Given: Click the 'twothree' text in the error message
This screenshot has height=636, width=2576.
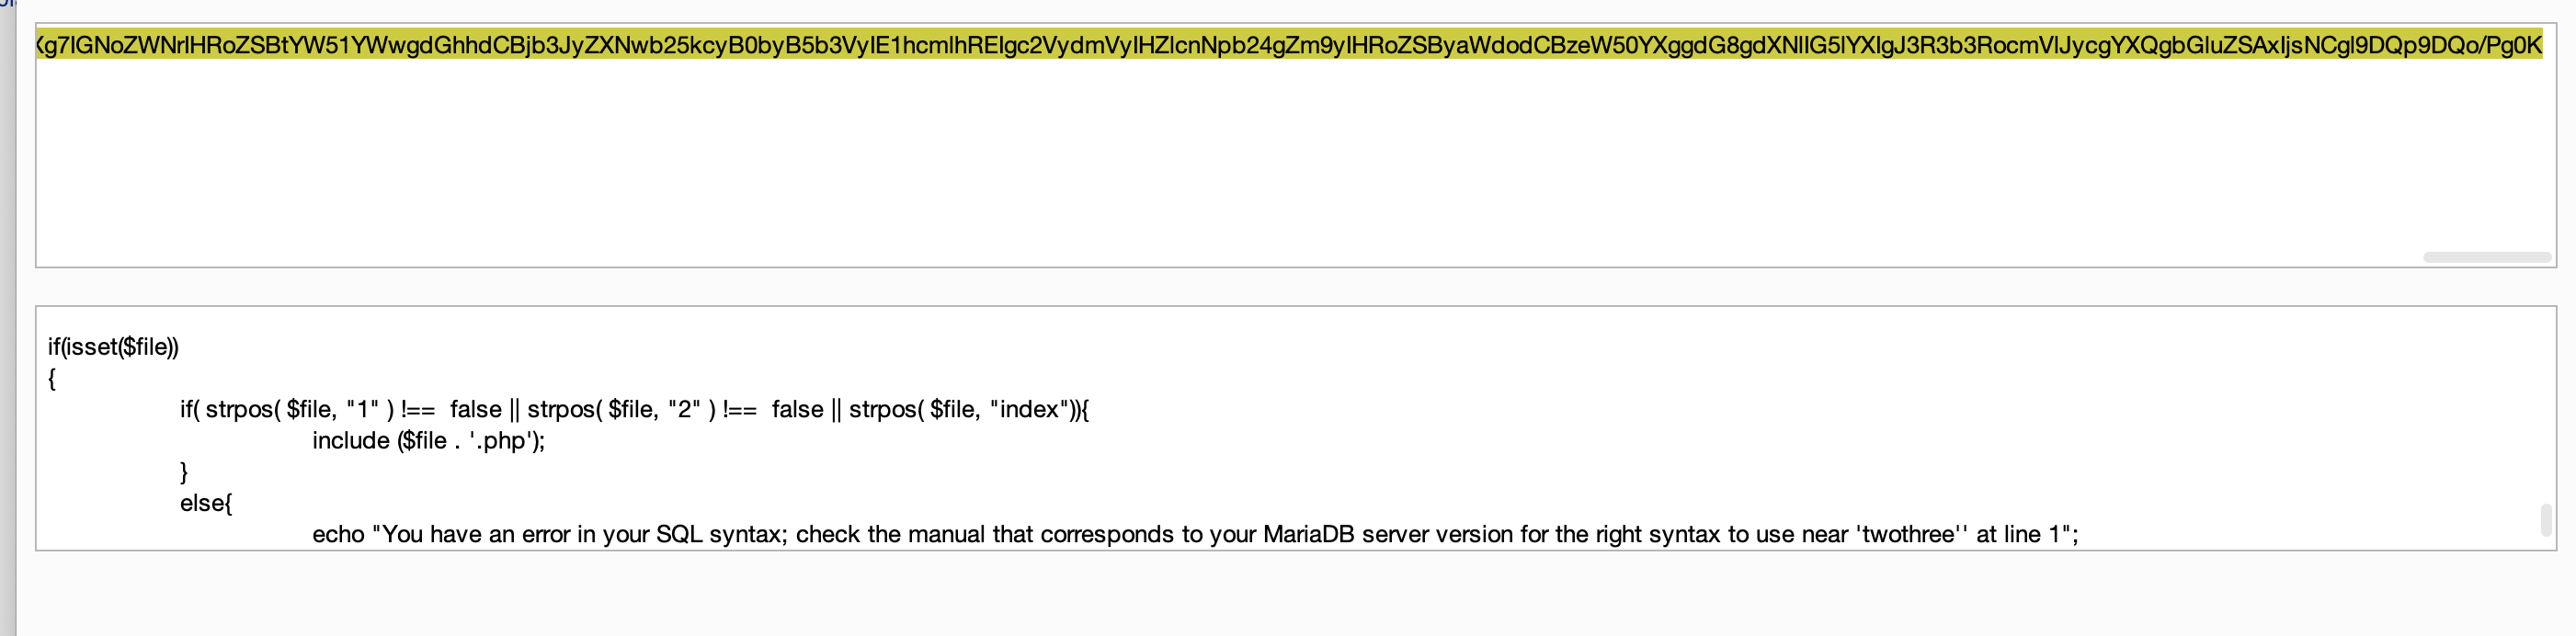Looking at the screenshot, I should click(x=1906, y=534).
